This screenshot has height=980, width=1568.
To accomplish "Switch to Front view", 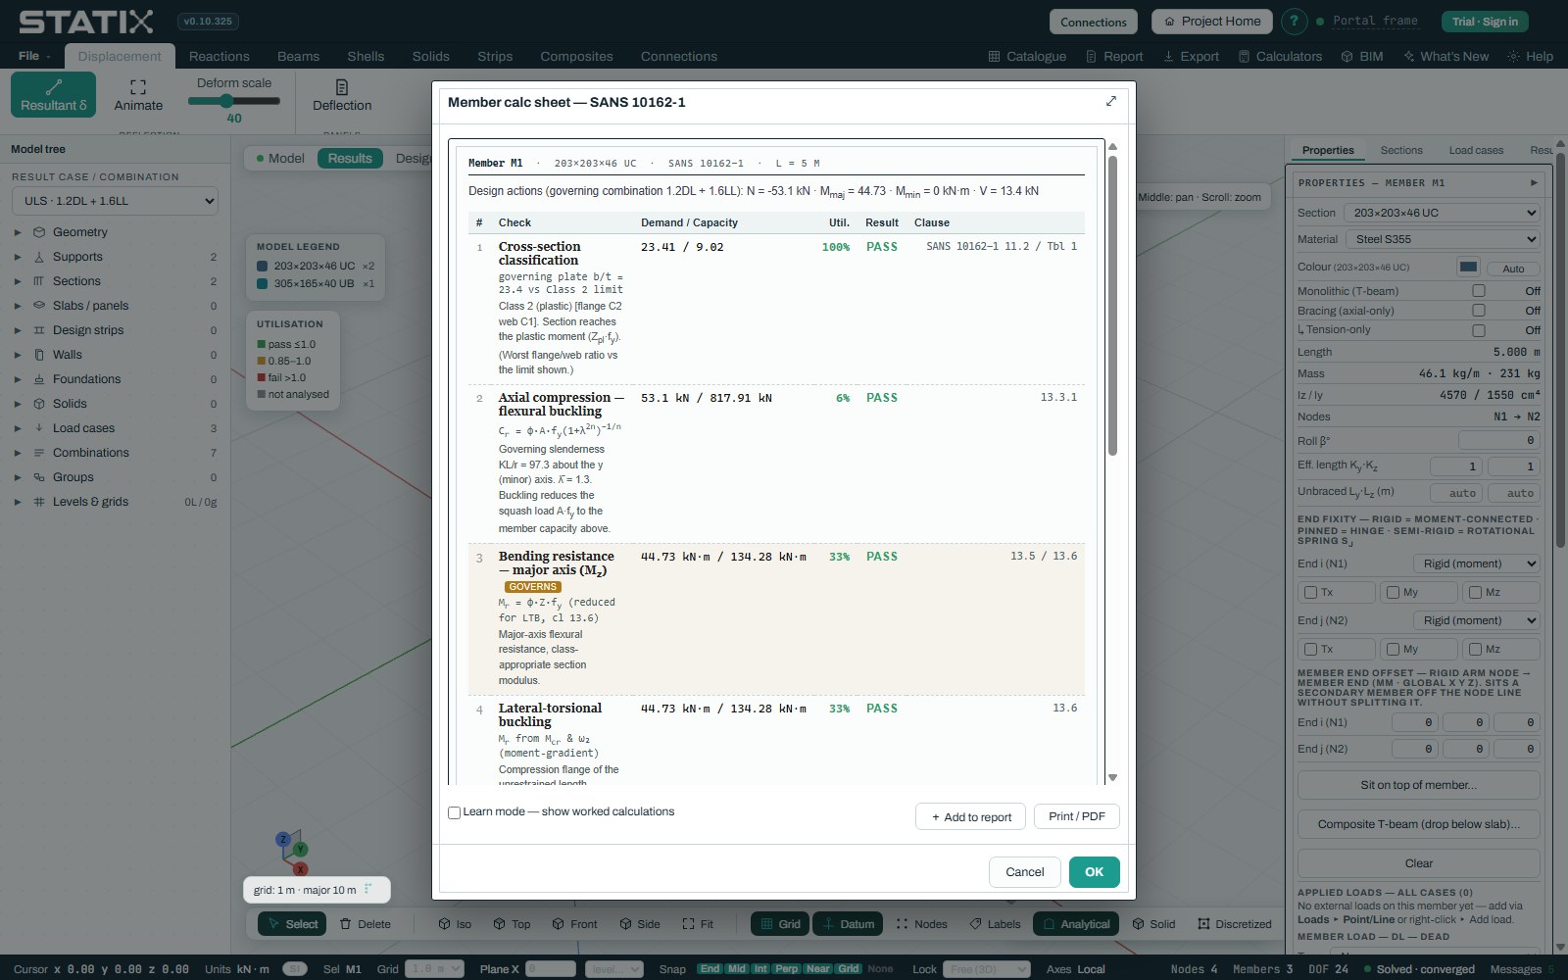I will [574, 924].
